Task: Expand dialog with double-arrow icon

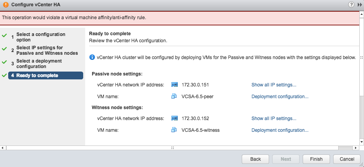Action: click(359, 5)
